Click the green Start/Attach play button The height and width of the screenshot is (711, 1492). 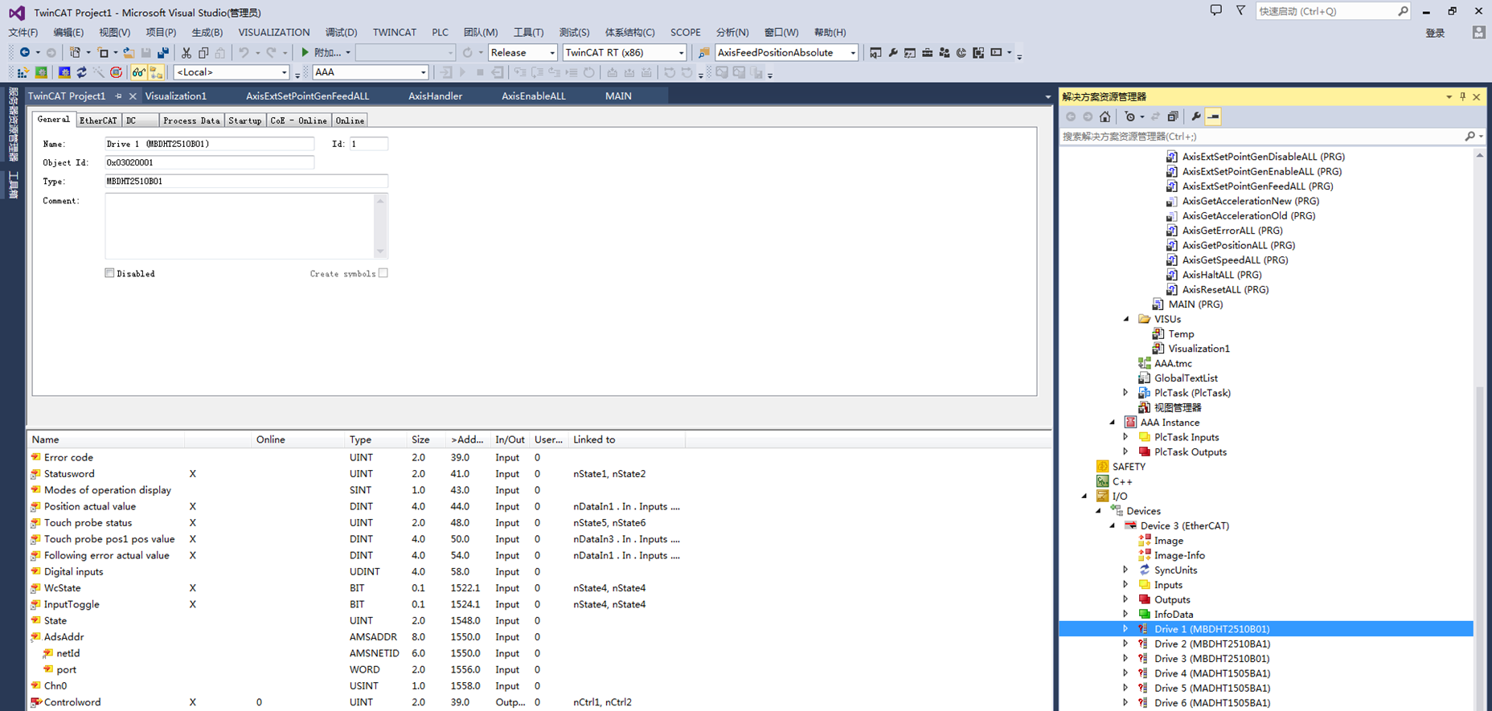pyautogui.click(x=305, y=52)
